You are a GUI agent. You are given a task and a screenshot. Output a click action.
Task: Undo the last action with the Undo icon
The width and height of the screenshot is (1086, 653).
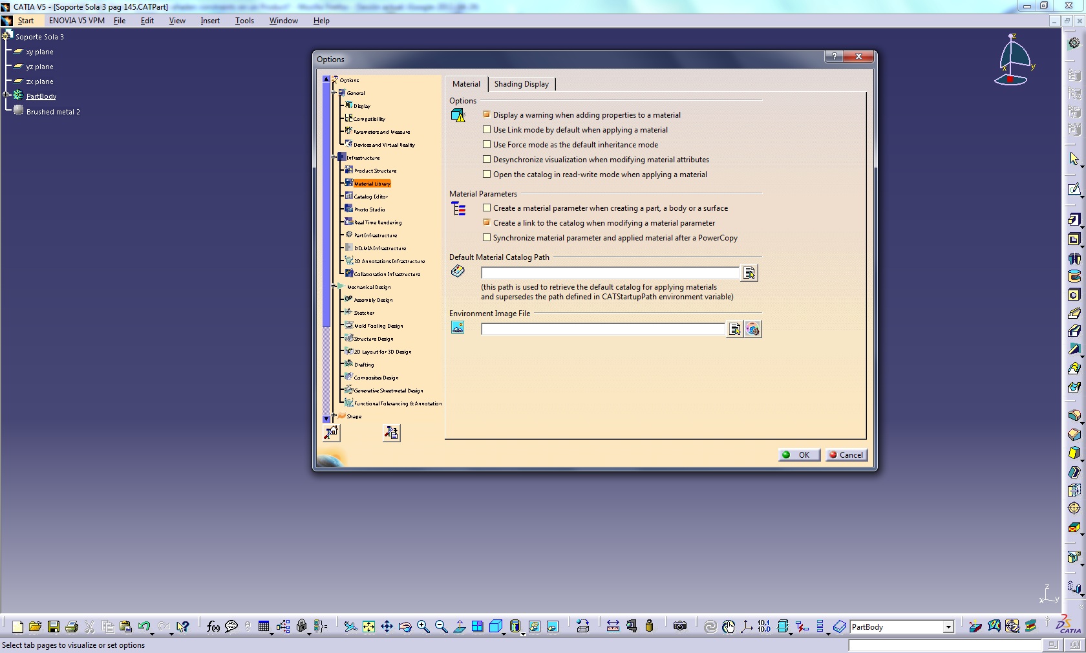tap(144, 626)
